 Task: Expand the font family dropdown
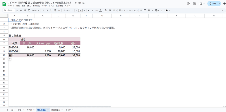pos(68,10)
